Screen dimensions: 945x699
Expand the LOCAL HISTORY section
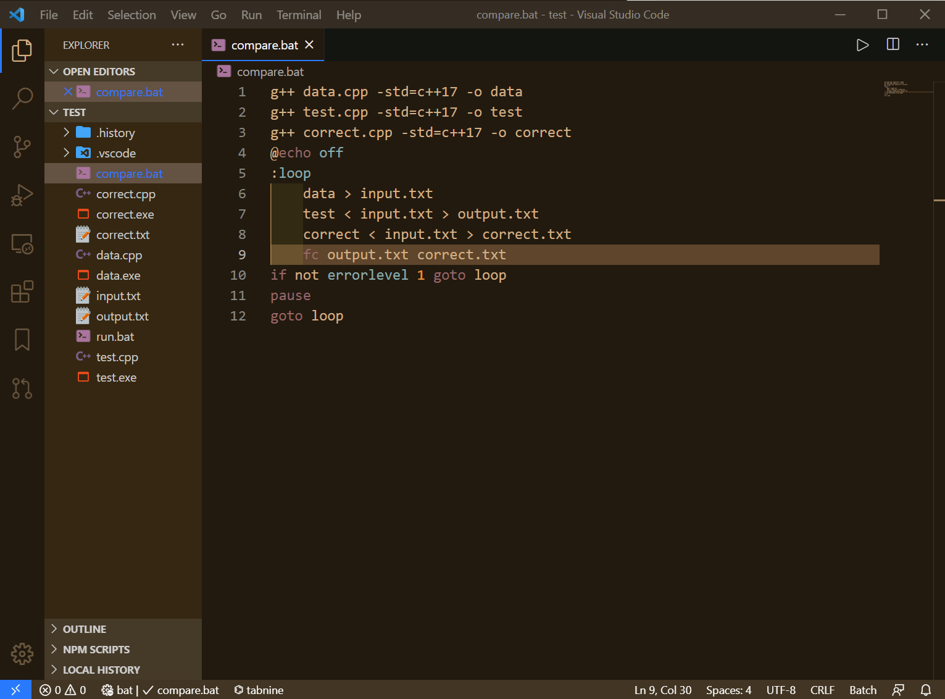(123, 669)
